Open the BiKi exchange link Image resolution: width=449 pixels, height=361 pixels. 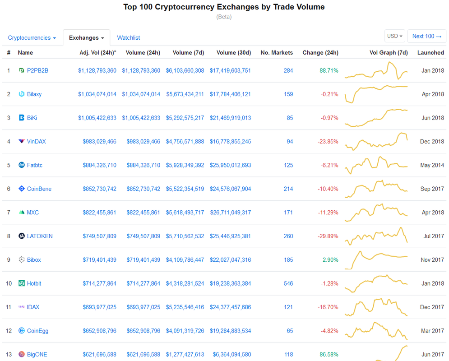click(32, 118)
